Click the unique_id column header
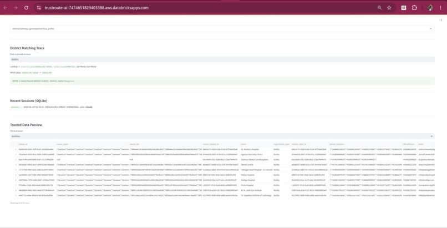The image size is (447, 228). pyautogui.click(x=37, y=144)
